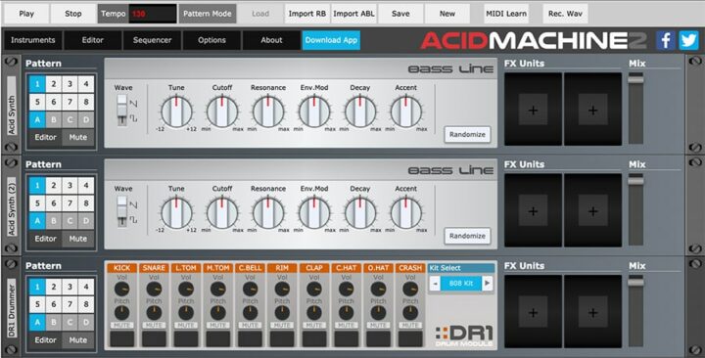Click the Import RB button
The height and width of the screenshot is (358, 705).
307,14
